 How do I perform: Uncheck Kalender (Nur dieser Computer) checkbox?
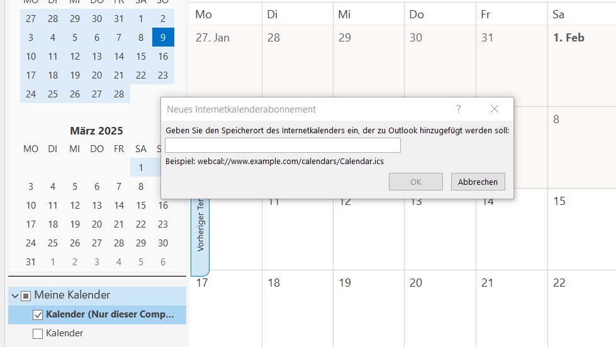click(x=38, y=315)
